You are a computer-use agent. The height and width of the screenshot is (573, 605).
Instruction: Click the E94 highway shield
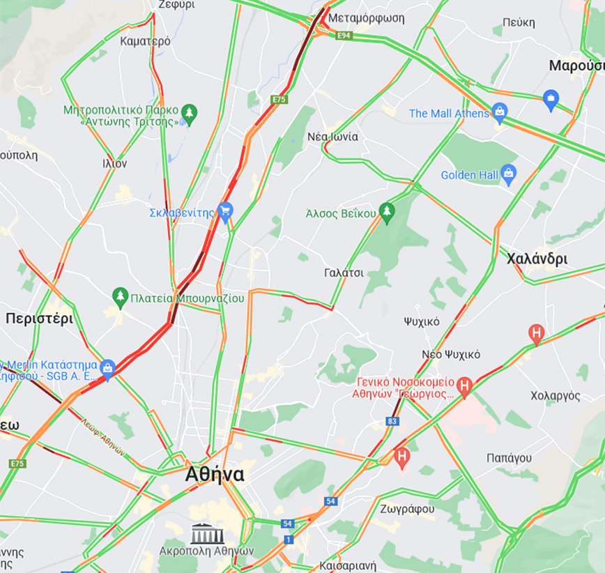pyautogui.click(x=344, y=36)
